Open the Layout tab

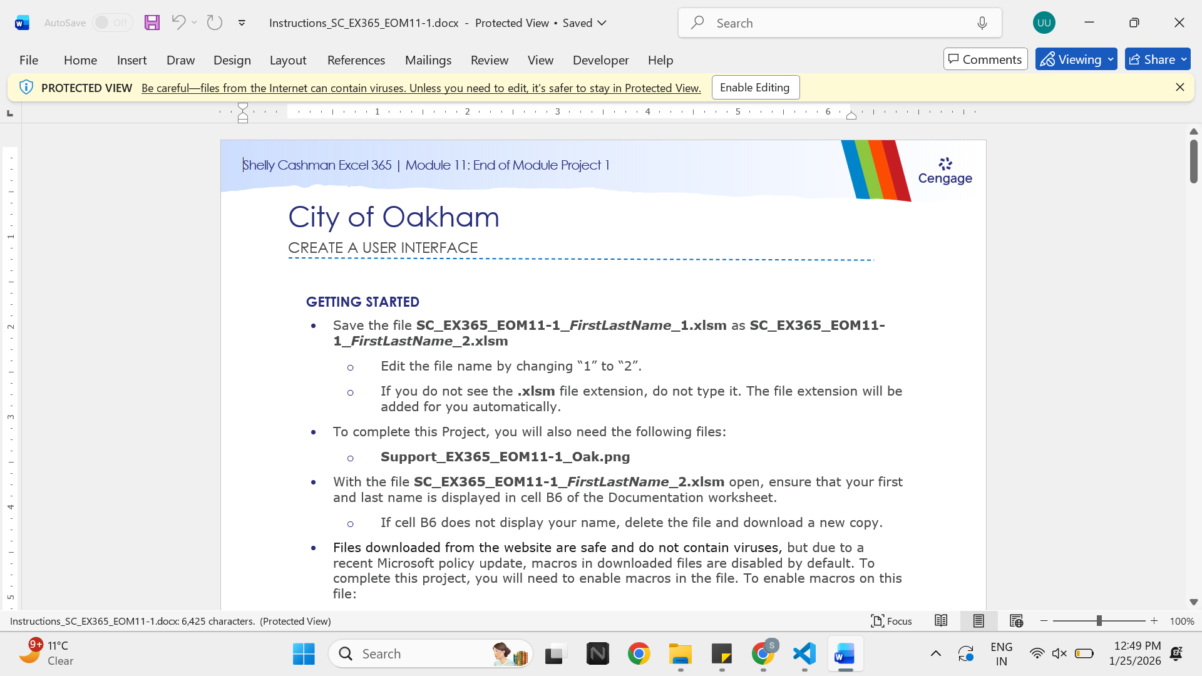[288, 60]
